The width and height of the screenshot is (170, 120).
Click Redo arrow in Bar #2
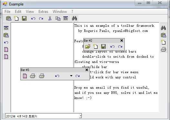point(120,47)
